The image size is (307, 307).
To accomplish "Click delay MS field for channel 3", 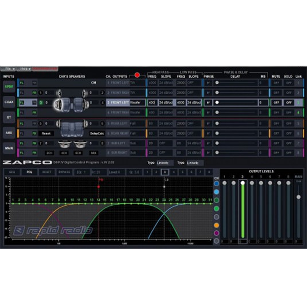I will pos(264,102).
